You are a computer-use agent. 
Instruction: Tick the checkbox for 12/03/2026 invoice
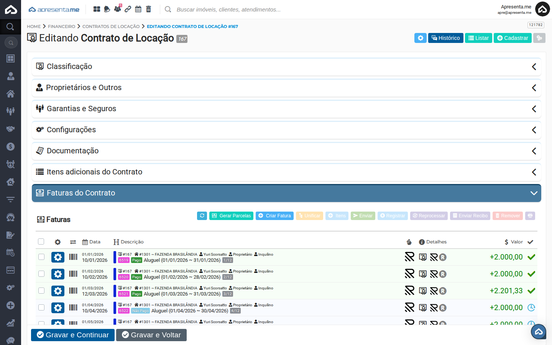(41, 291)
